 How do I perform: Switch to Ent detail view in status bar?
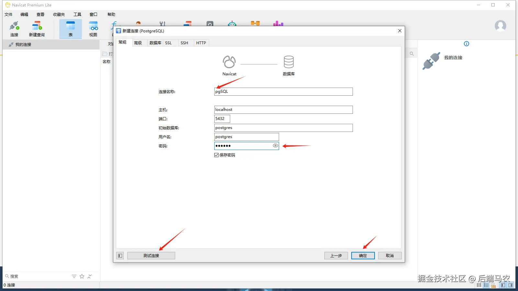[x=493, y=285]
